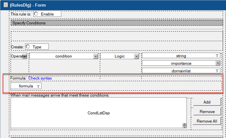Viewport: 226px width, 138px height.
Task: Click the formula text field
Action: click(x=26, y=86)
